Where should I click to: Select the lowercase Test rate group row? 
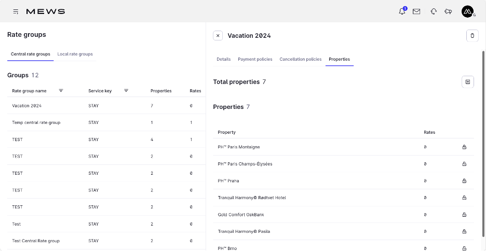pos(106,224)
